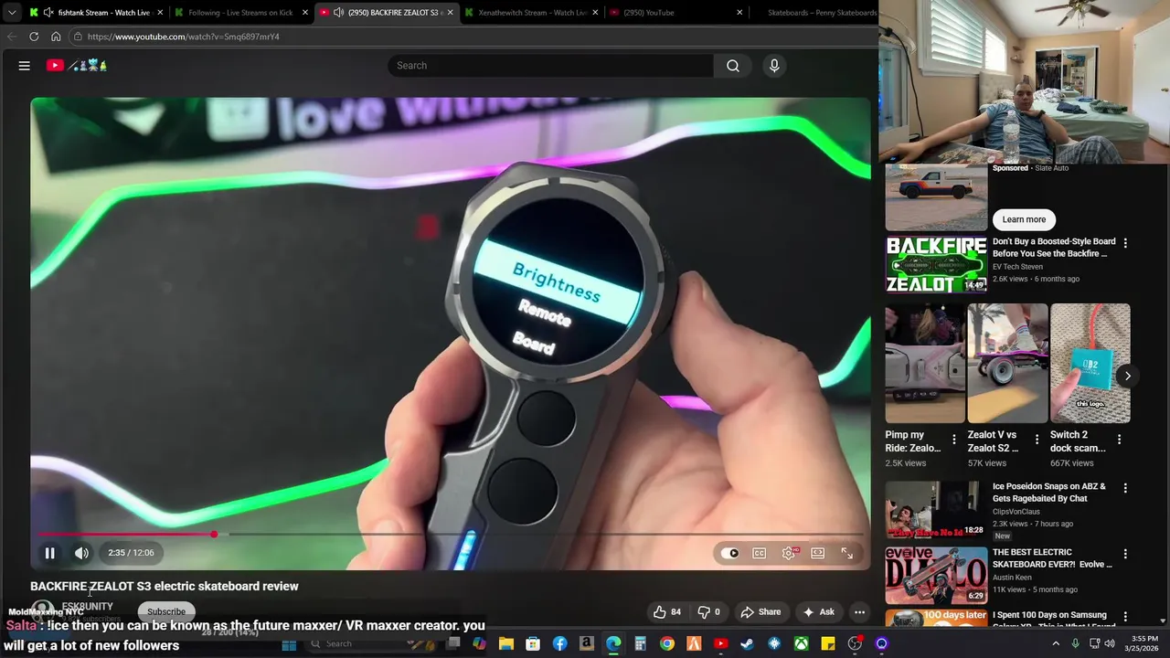
Task: Open options for Zealot V vs Zealot S2 short
Action: click(1037, 440)
